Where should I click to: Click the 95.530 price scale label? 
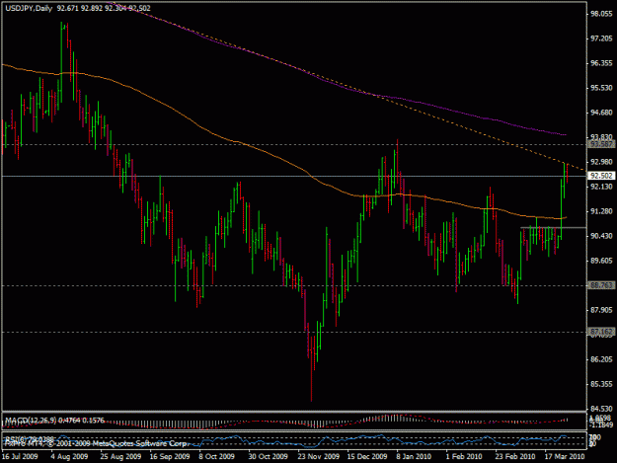[x=601, y=88]
